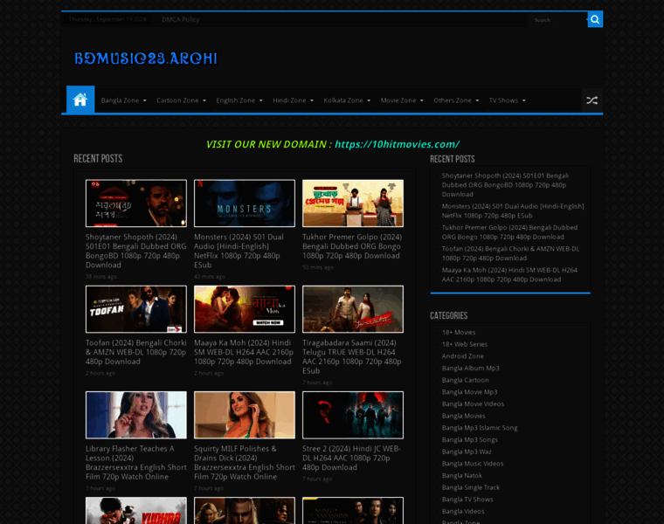Open the Yudhra poster thumbnail
The image size is (664, 524).
(136, 510)
